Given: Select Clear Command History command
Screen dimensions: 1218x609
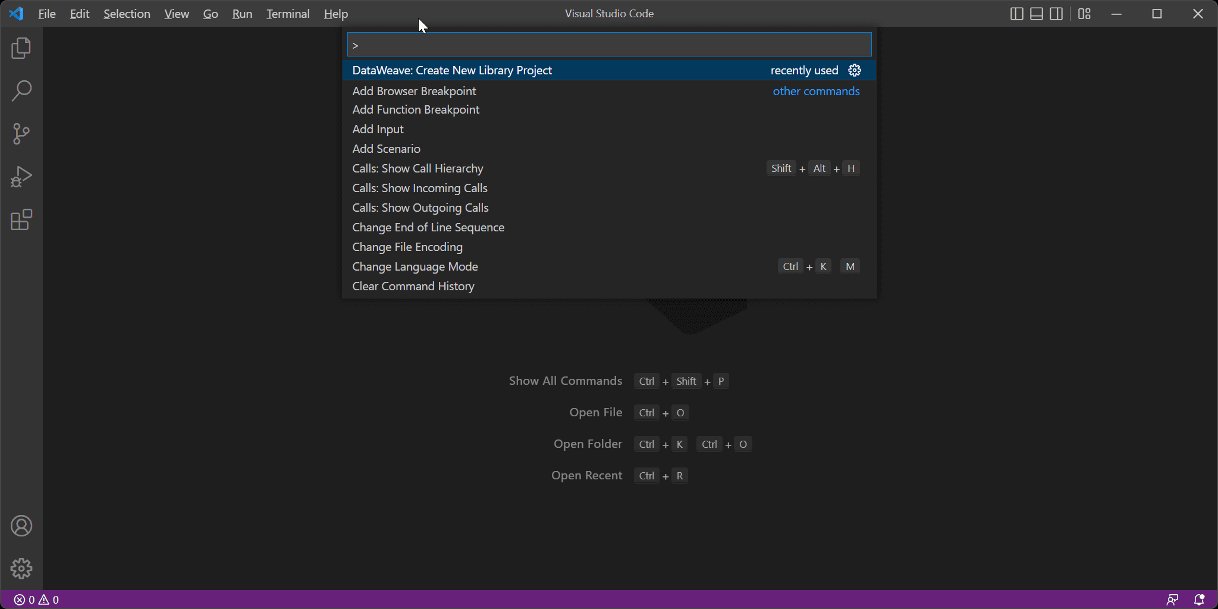Looking at the screenshot, I should (610, 286).
